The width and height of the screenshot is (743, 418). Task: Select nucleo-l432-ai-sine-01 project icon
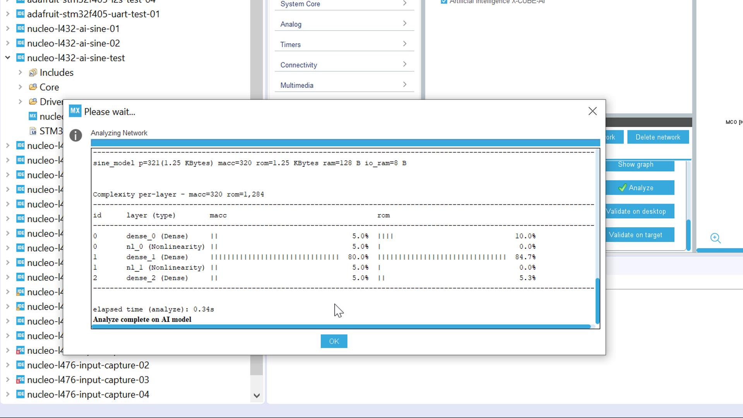(x=21, y=29)
